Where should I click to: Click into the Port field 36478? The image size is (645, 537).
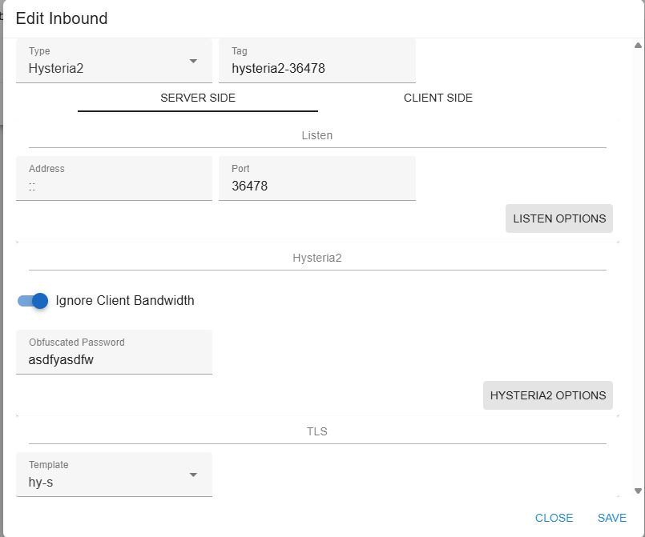coord(316,186)
